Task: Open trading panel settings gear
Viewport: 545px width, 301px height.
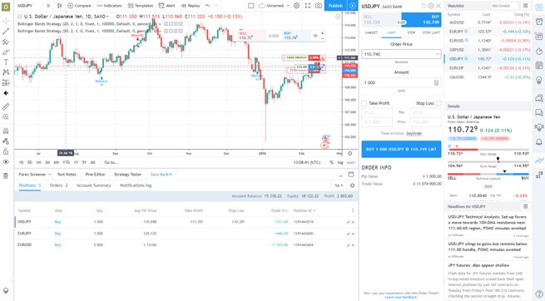Action: coord(352,185)
